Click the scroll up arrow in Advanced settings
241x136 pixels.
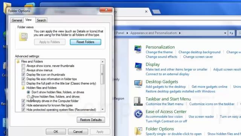point(102,62)
